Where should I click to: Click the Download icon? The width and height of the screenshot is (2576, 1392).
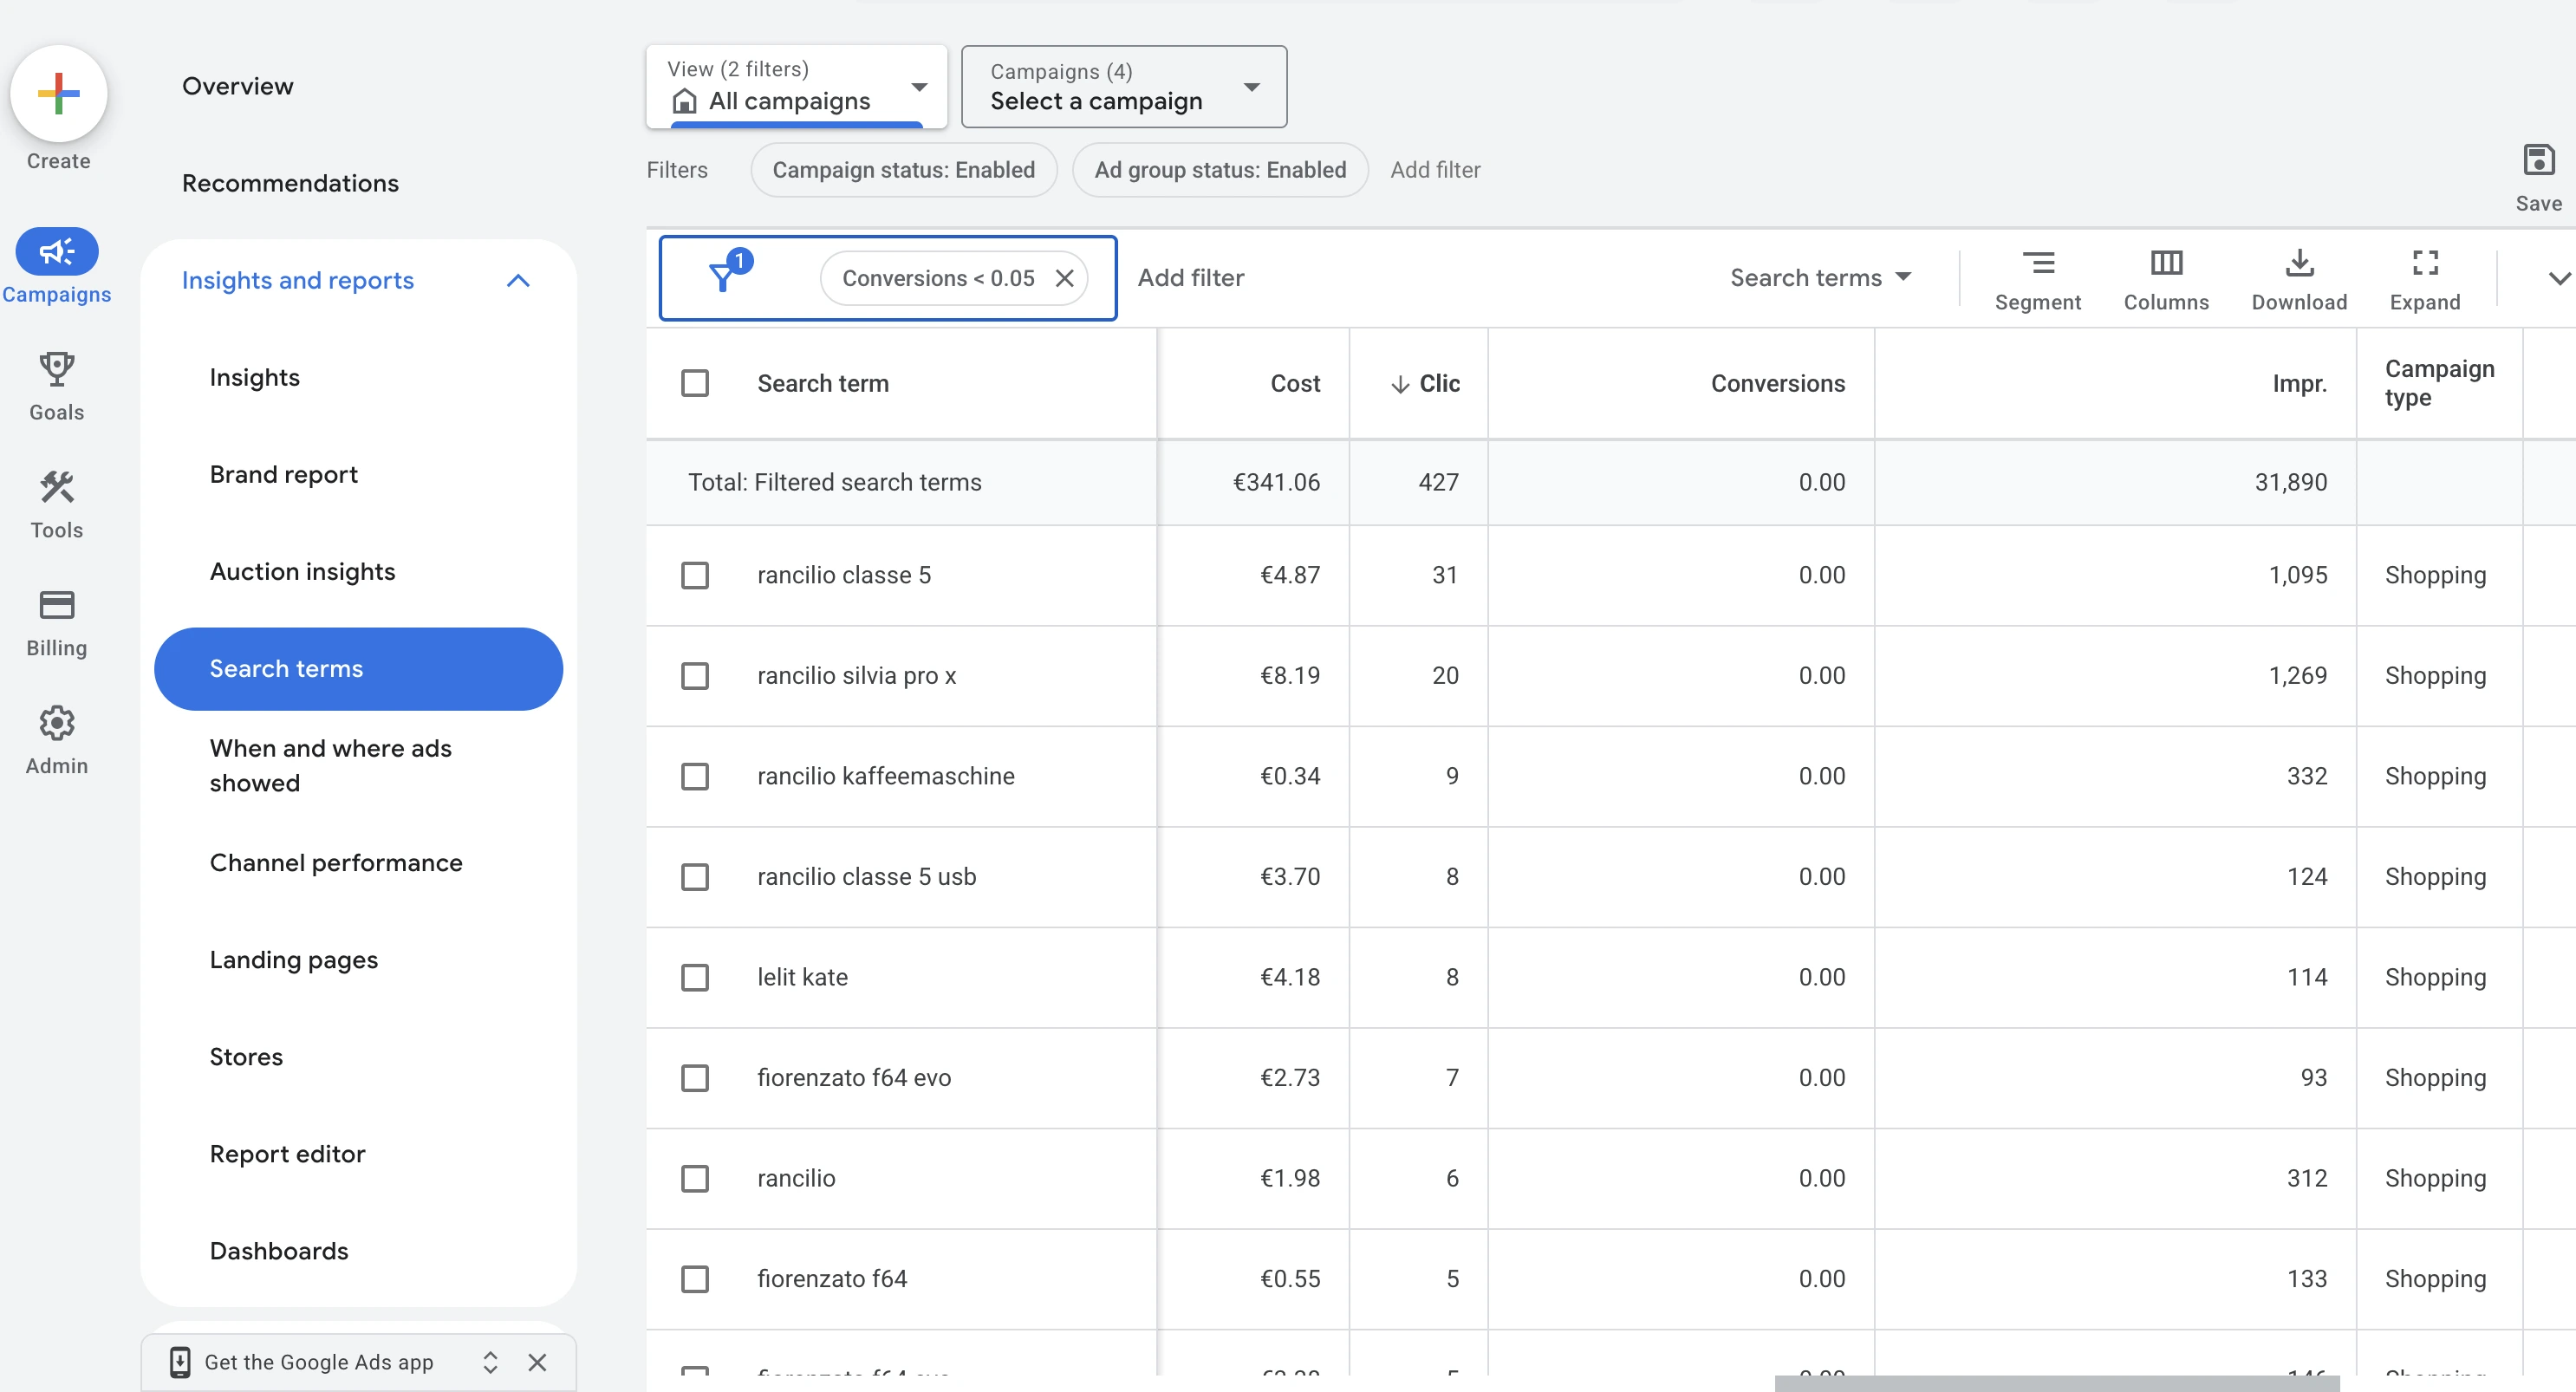(x=2299, y=263)
